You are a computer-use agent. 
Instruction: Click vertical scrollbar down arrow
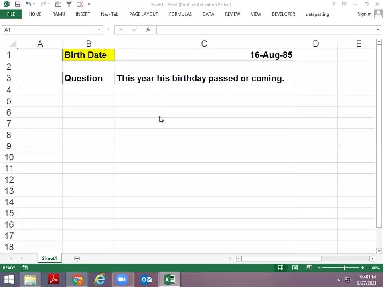click(379, 251)
